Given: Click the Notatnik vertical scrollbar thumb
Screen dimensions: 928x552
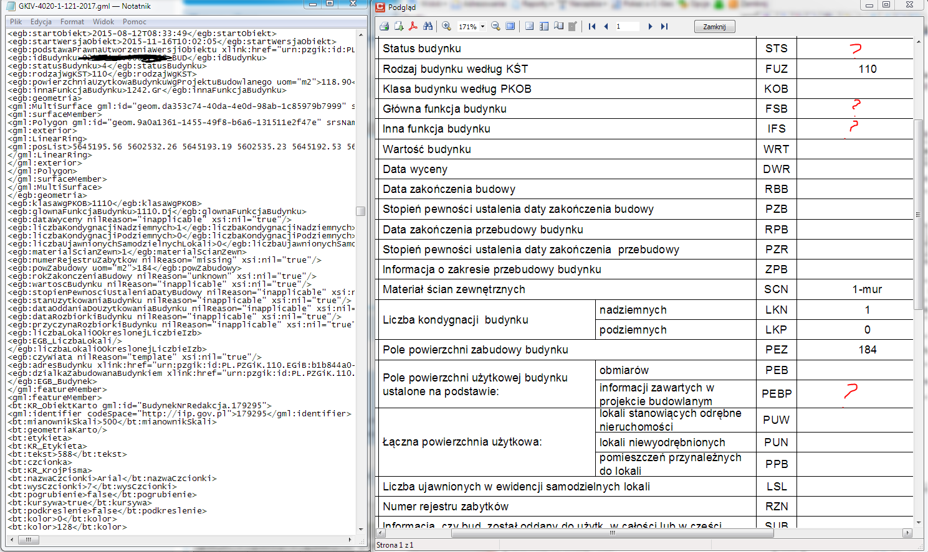Looking at the screenshot, I should [x=360, y=211].
